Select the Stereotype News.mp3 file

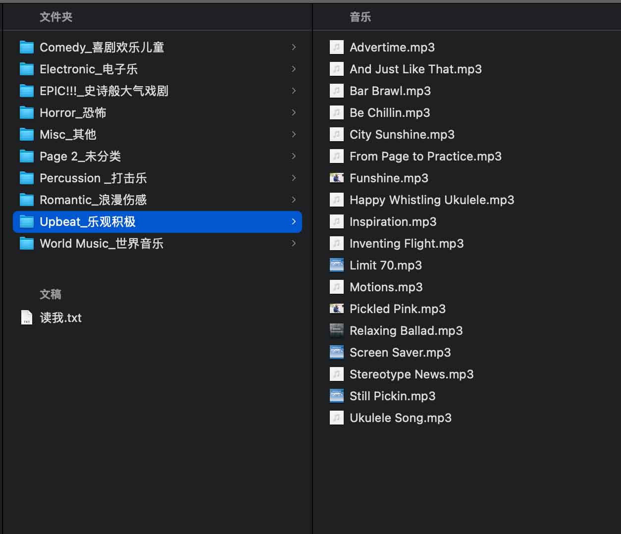tap(412, 374)
